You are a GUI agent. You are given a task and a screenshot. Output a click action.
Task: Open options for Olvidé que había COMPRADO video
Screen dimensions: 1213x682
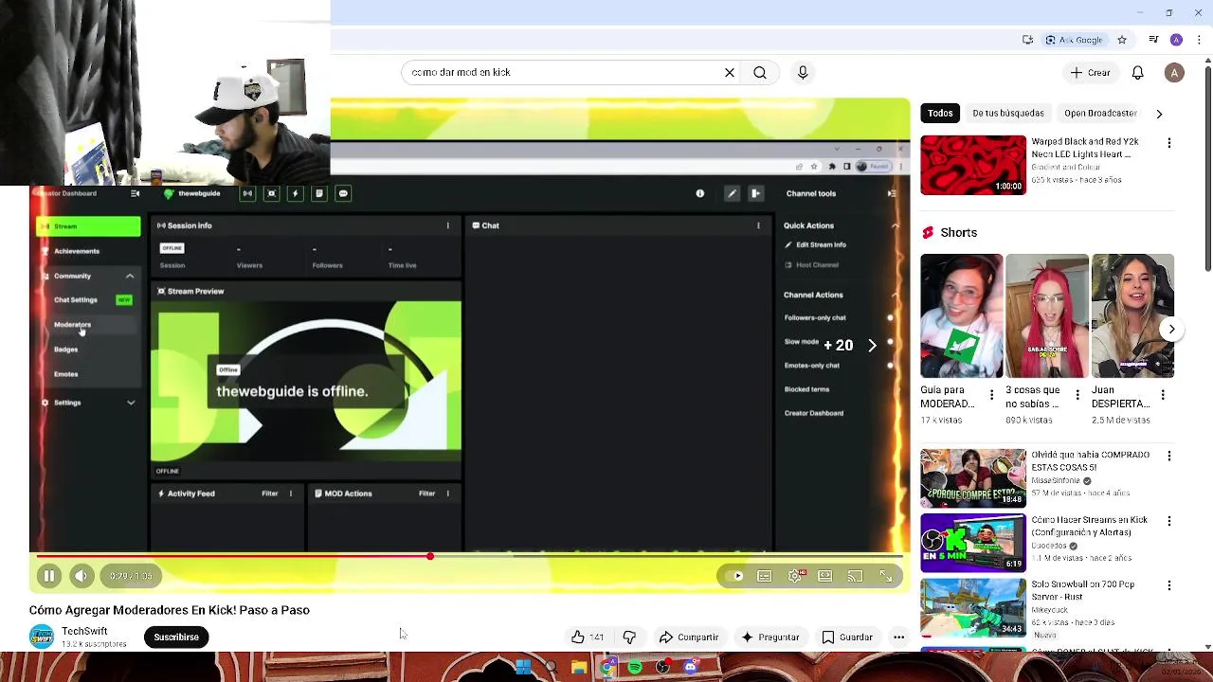click(x=1169, y=457)
